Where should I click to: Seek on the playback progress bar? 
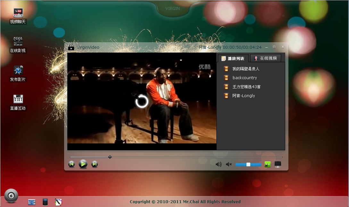[x=176, y=157]
